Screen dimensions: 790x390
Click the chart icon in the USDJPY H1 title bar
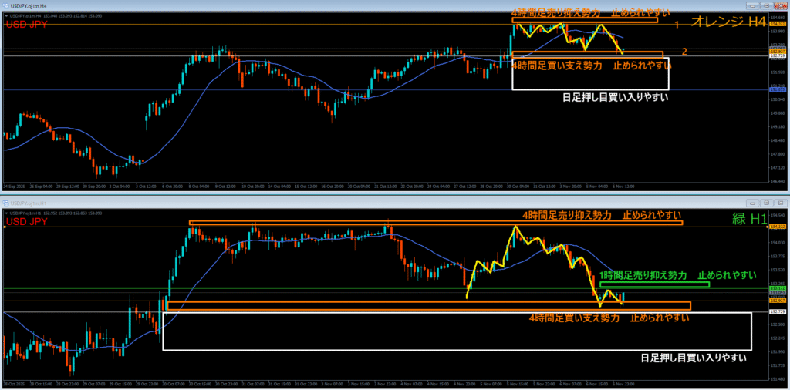6,203
